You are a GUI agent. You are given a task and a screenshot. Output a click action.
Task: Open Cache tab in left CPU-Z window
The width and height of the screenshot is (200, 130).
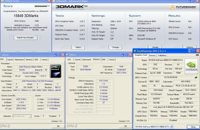click(10, 59)
